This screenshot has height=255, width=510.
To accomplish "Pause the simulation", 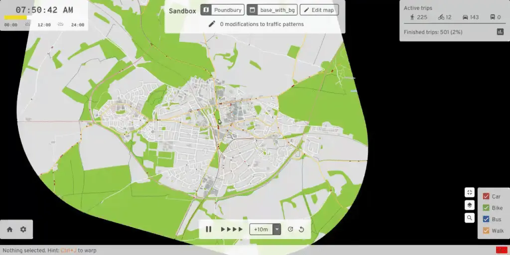I will click(x=209, y=229).
